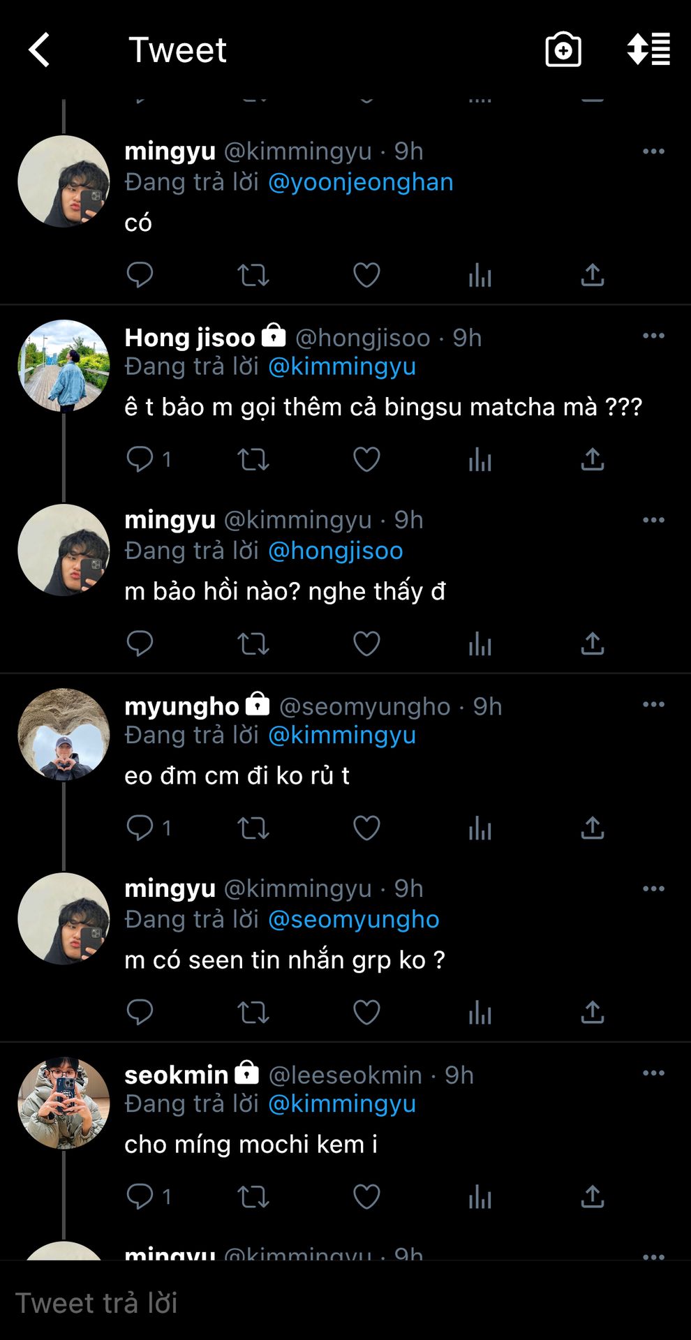Open the reply sorting icon in header
Viewport: 691px width, 1340px height.
[648, 50]
